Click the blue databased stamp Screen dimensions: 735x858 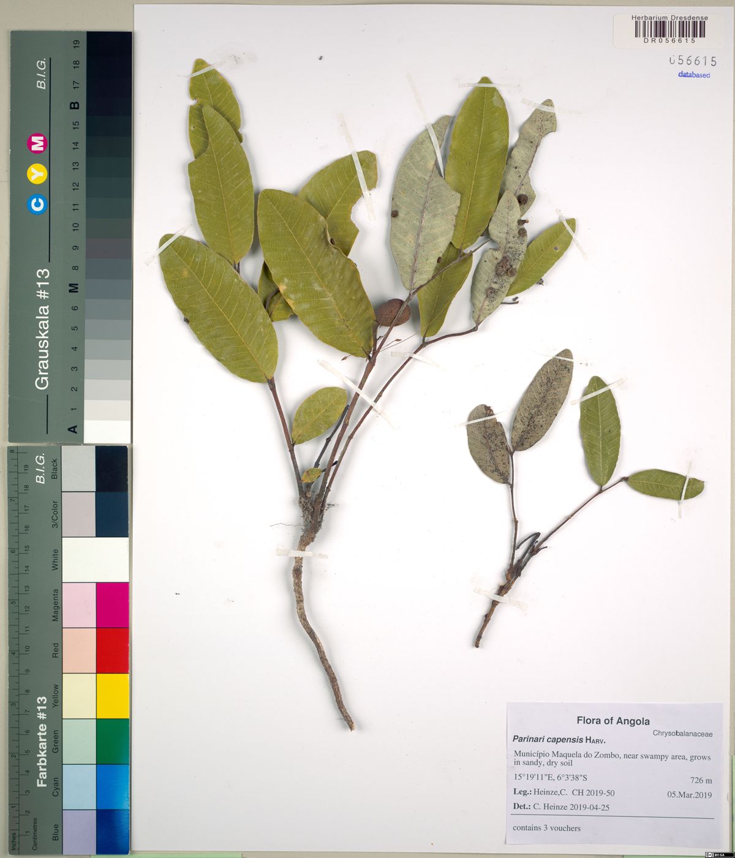(693, 75)
